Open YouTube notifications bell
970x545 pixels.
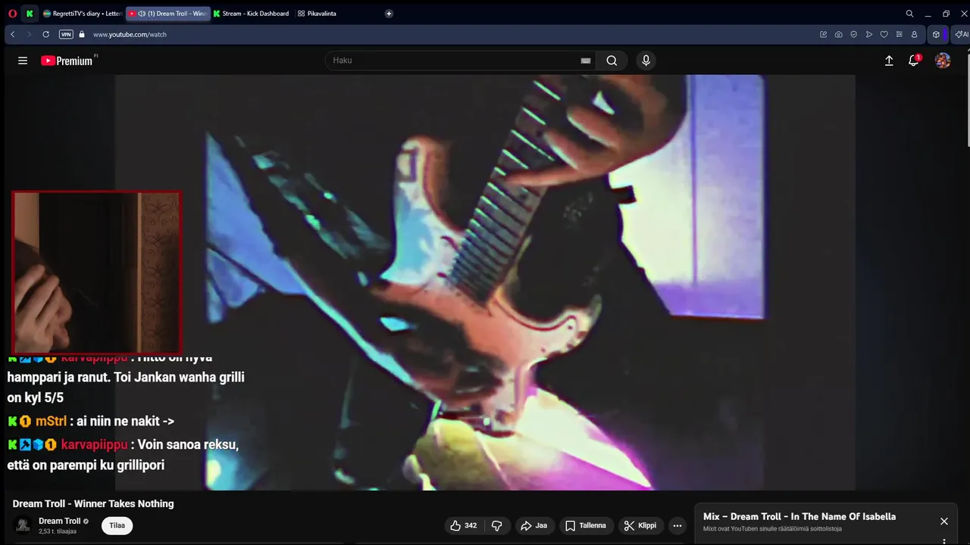click(914, 61)
